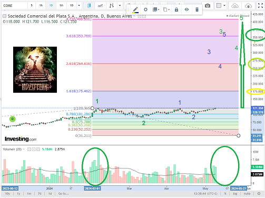Set range to 1d
265x198 pixels.
click(50, 194)
